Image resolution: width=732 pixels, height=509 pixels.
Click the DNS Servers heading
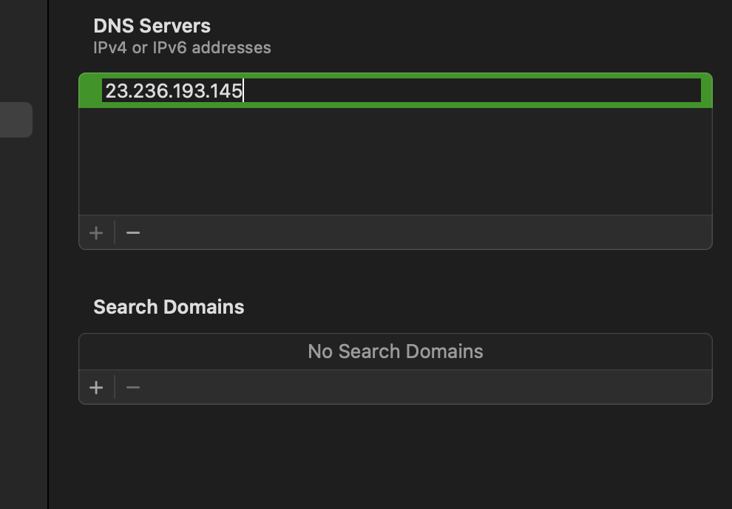click(x=152, y=26)
